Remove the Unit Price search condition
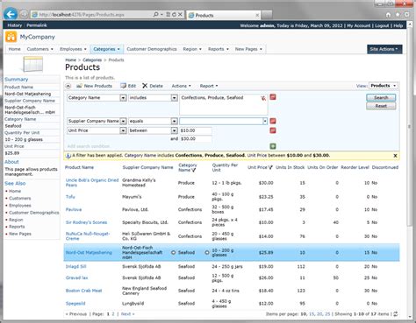This screenshot has width=416, height=323. pyautogui.click(x=273, y=130)
